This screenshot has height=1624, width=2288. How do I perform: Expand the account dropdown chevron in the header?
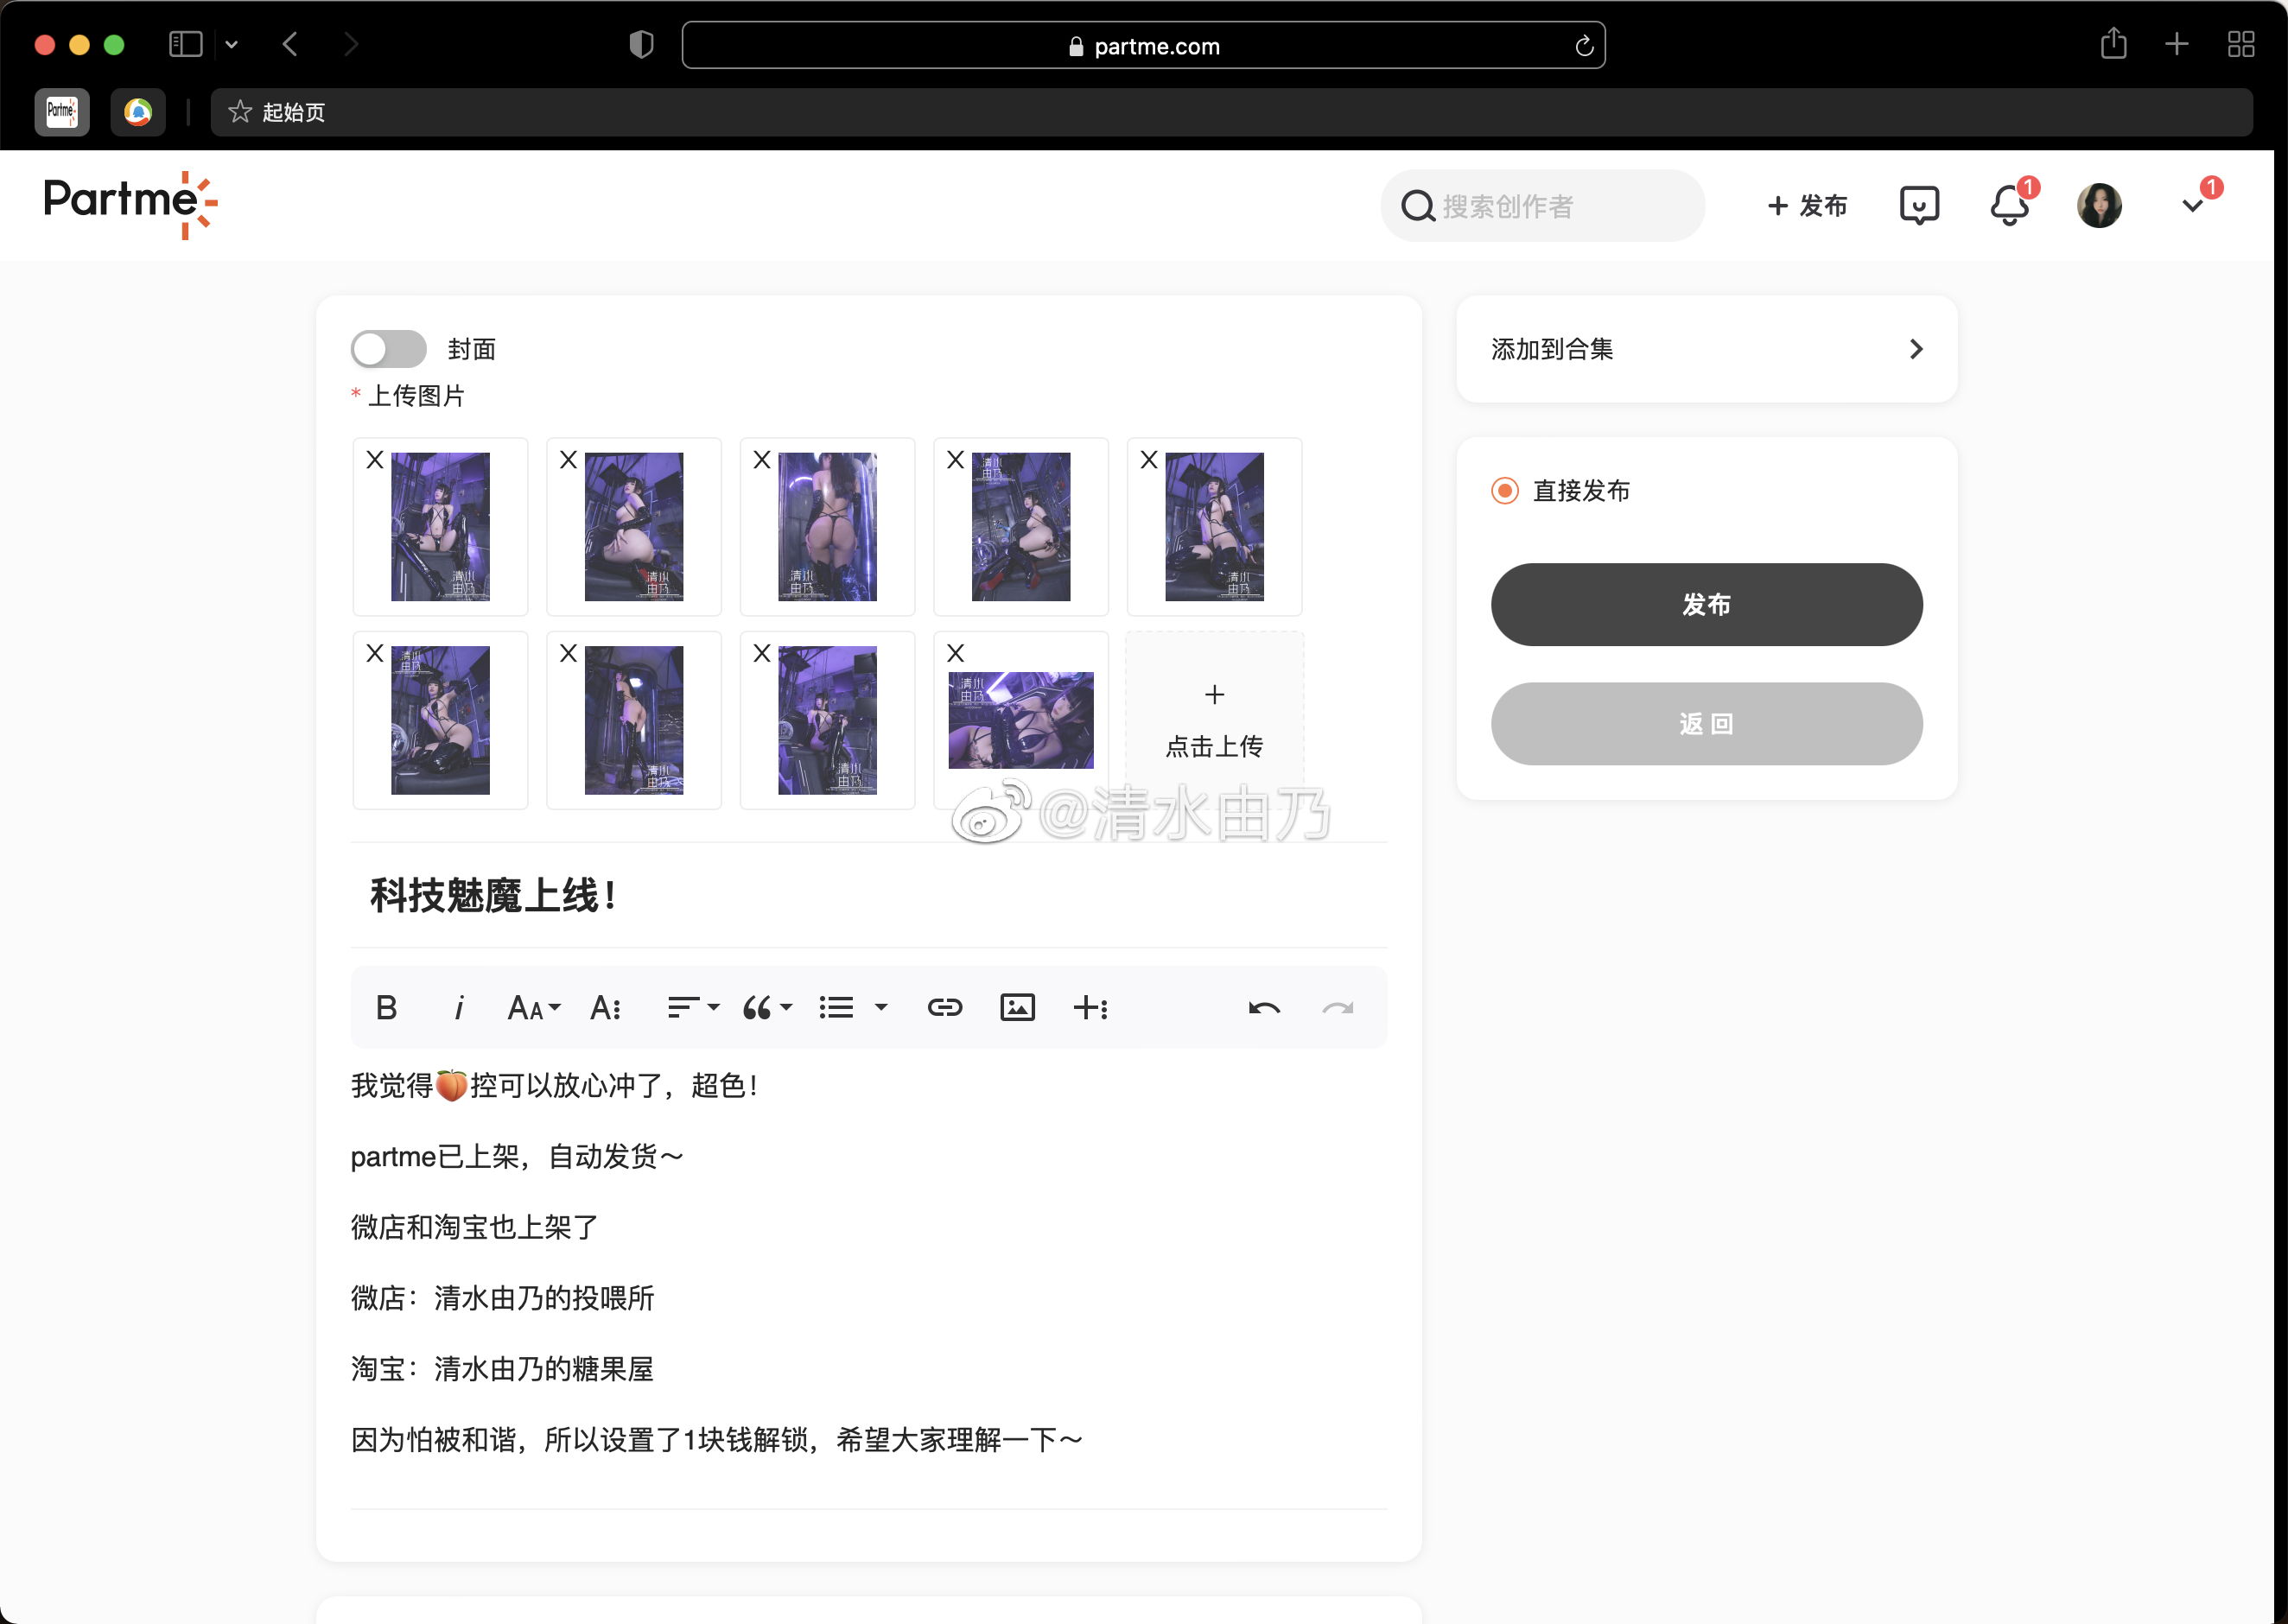(2192, 206)
